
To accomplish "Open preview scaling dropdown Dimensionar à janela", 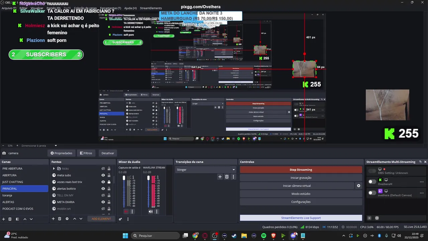I will click(x=56, y=146).
